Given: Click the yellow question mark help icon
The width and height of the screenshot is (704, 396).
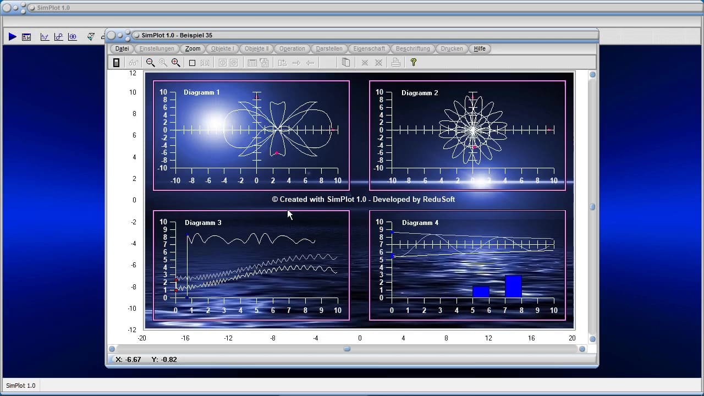Looking at the screenshot, I should click(x=414, y=63).
